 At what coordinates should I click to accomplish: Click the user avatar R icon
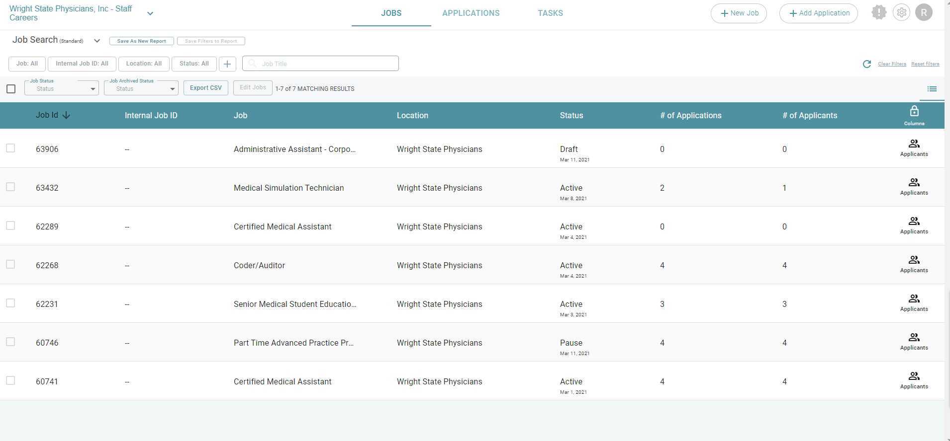[924, 13]
